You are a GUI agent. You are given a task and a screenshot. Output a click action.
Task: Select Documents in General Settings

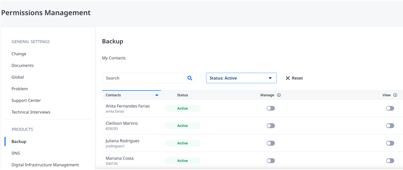pyautogui.click(x=22, y=65)
